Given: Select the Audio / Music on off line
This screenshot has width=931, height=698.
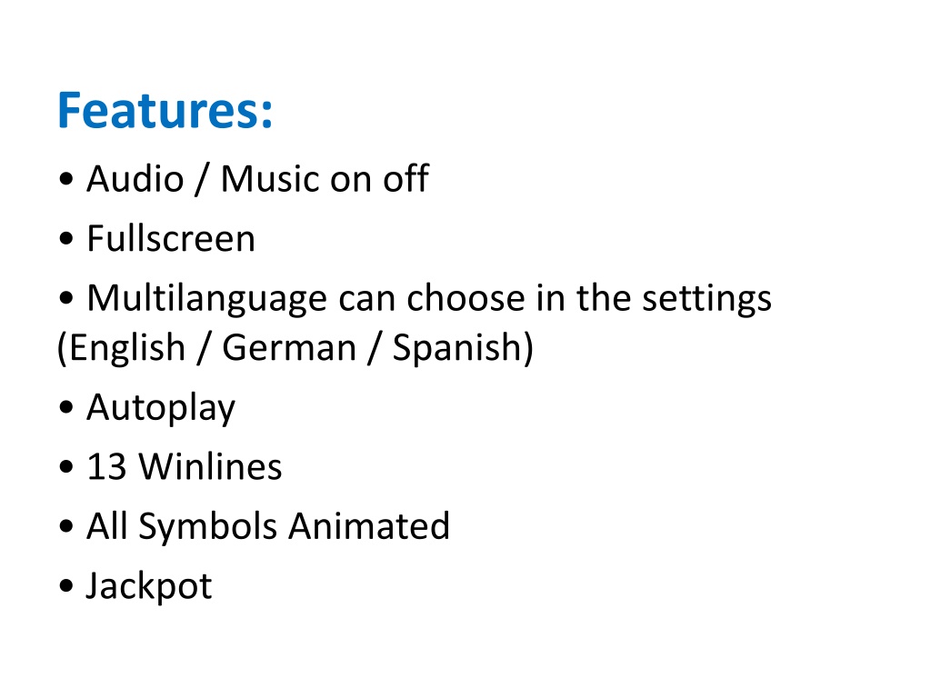Looking at the screenshot, I should coord(257,178).
